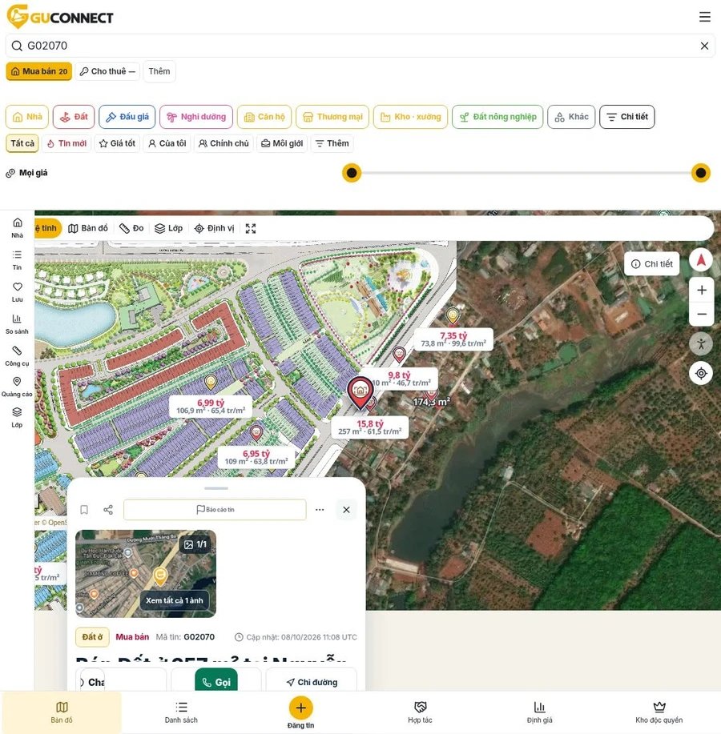Image resolution: width=721 pixels, height=734 pixels.
Task: Clear the G02070 search text
Action: click(x=704, y=46)
